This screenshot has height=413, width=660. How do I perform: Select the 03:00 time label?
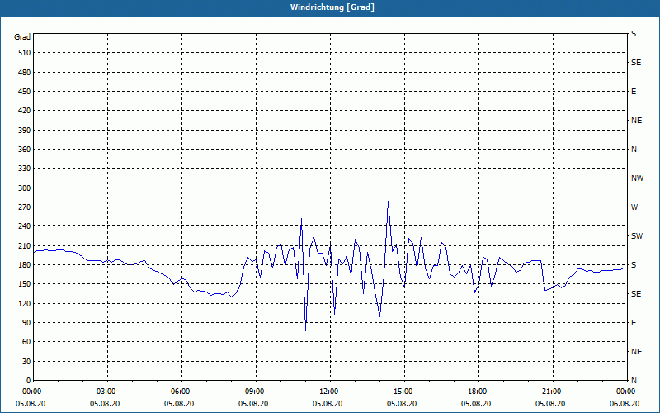tap(105, 391)
